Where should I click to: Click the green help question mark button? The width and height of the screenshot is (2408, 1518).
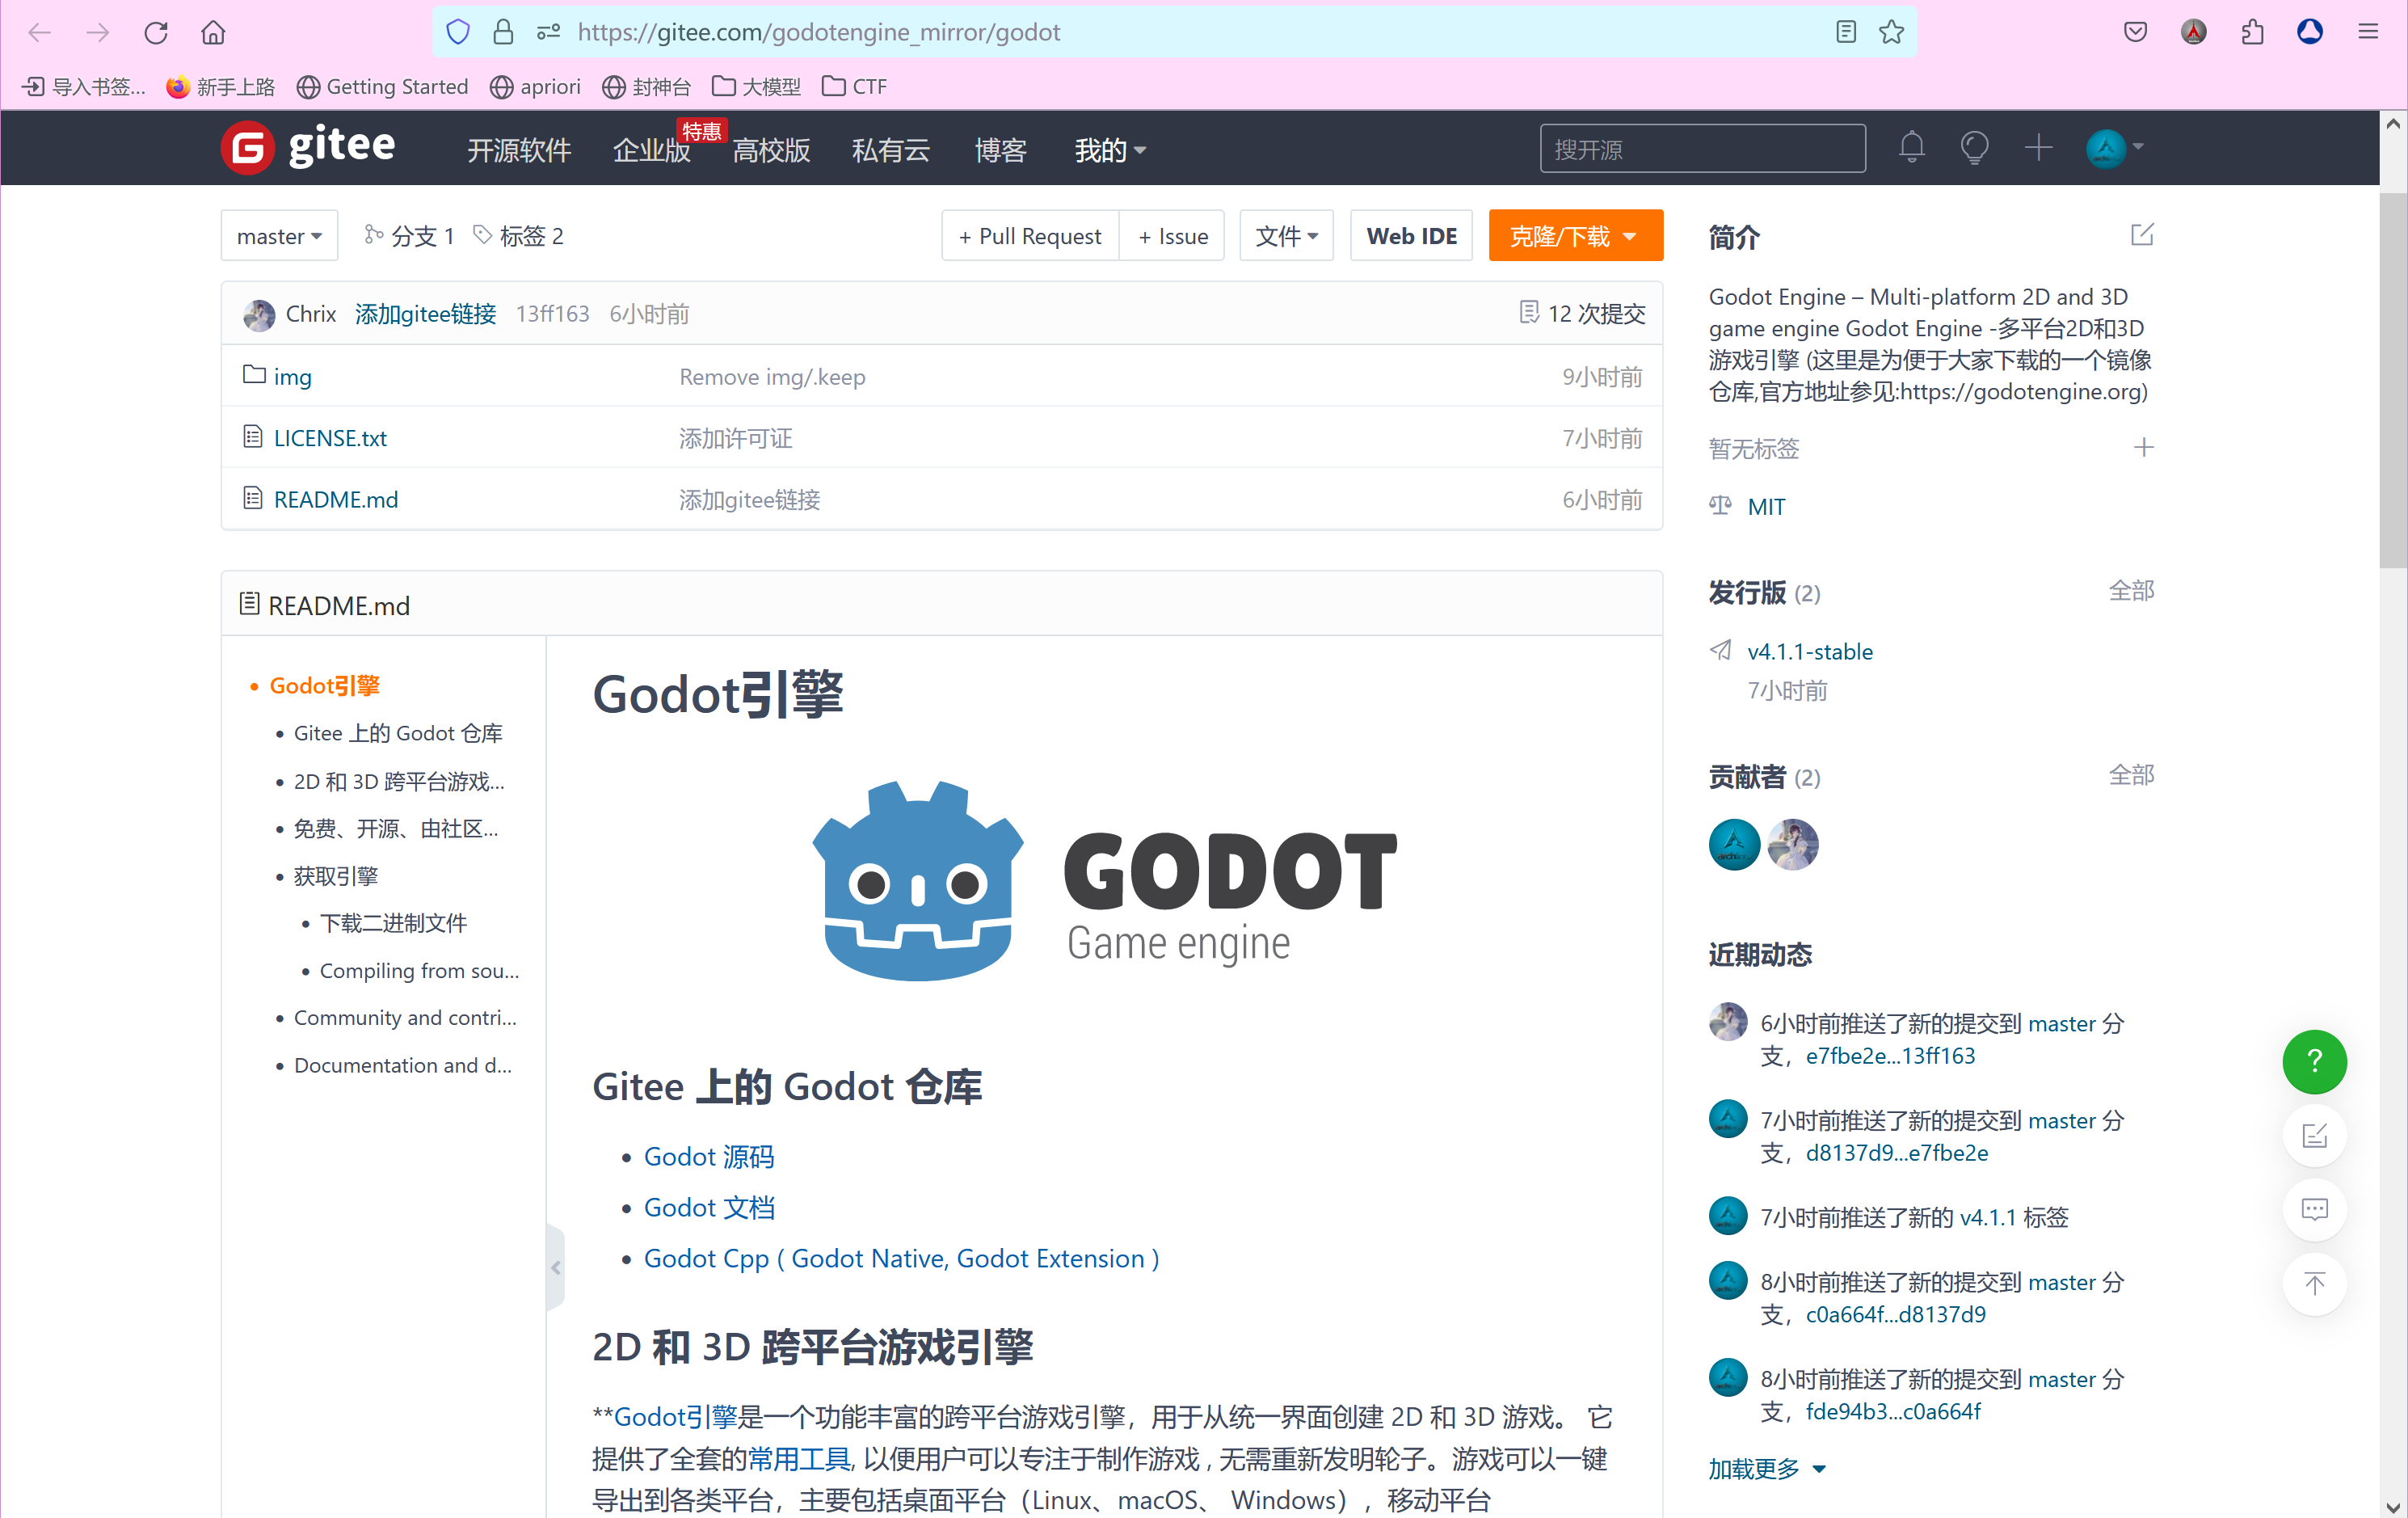2314,1061
